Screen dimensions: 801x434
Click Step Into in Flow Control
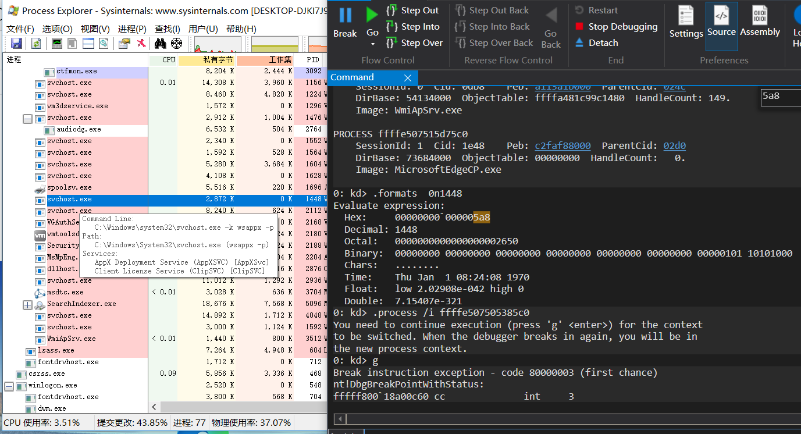(x=412, y=27)
